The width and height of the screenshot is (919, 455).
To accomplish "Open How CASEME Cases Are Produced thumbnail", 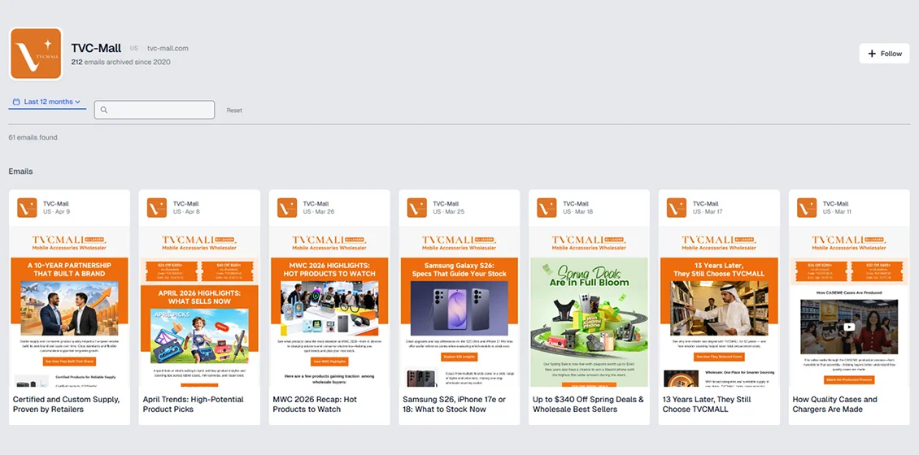I will click(x=849, y=306).
